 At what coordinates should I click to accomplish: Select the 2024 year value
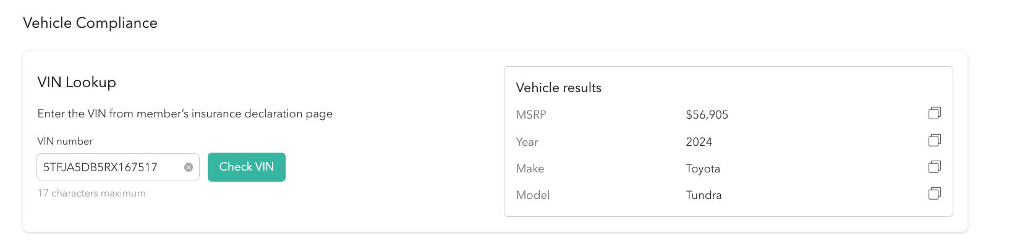[699, 142]
